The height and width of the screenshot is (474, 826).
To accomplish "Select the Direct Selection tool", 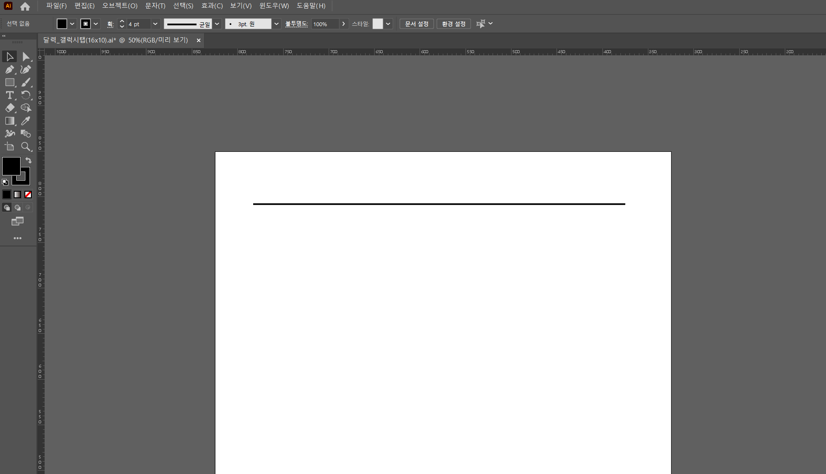I will [26, 57].
